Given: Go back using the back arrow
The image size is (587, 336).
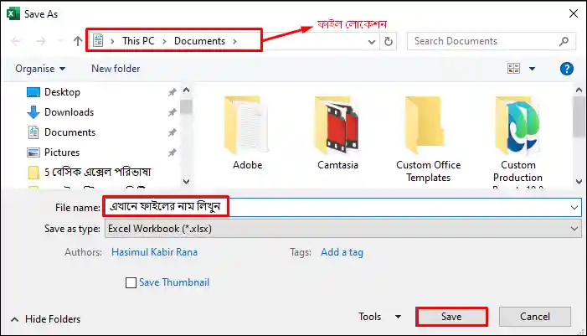Looking at the screenshot, I should coord(16,41).
